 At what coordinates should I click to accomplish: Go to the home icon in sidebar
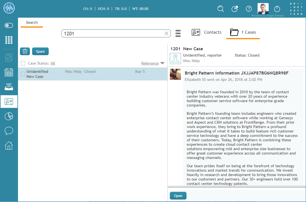9,145
